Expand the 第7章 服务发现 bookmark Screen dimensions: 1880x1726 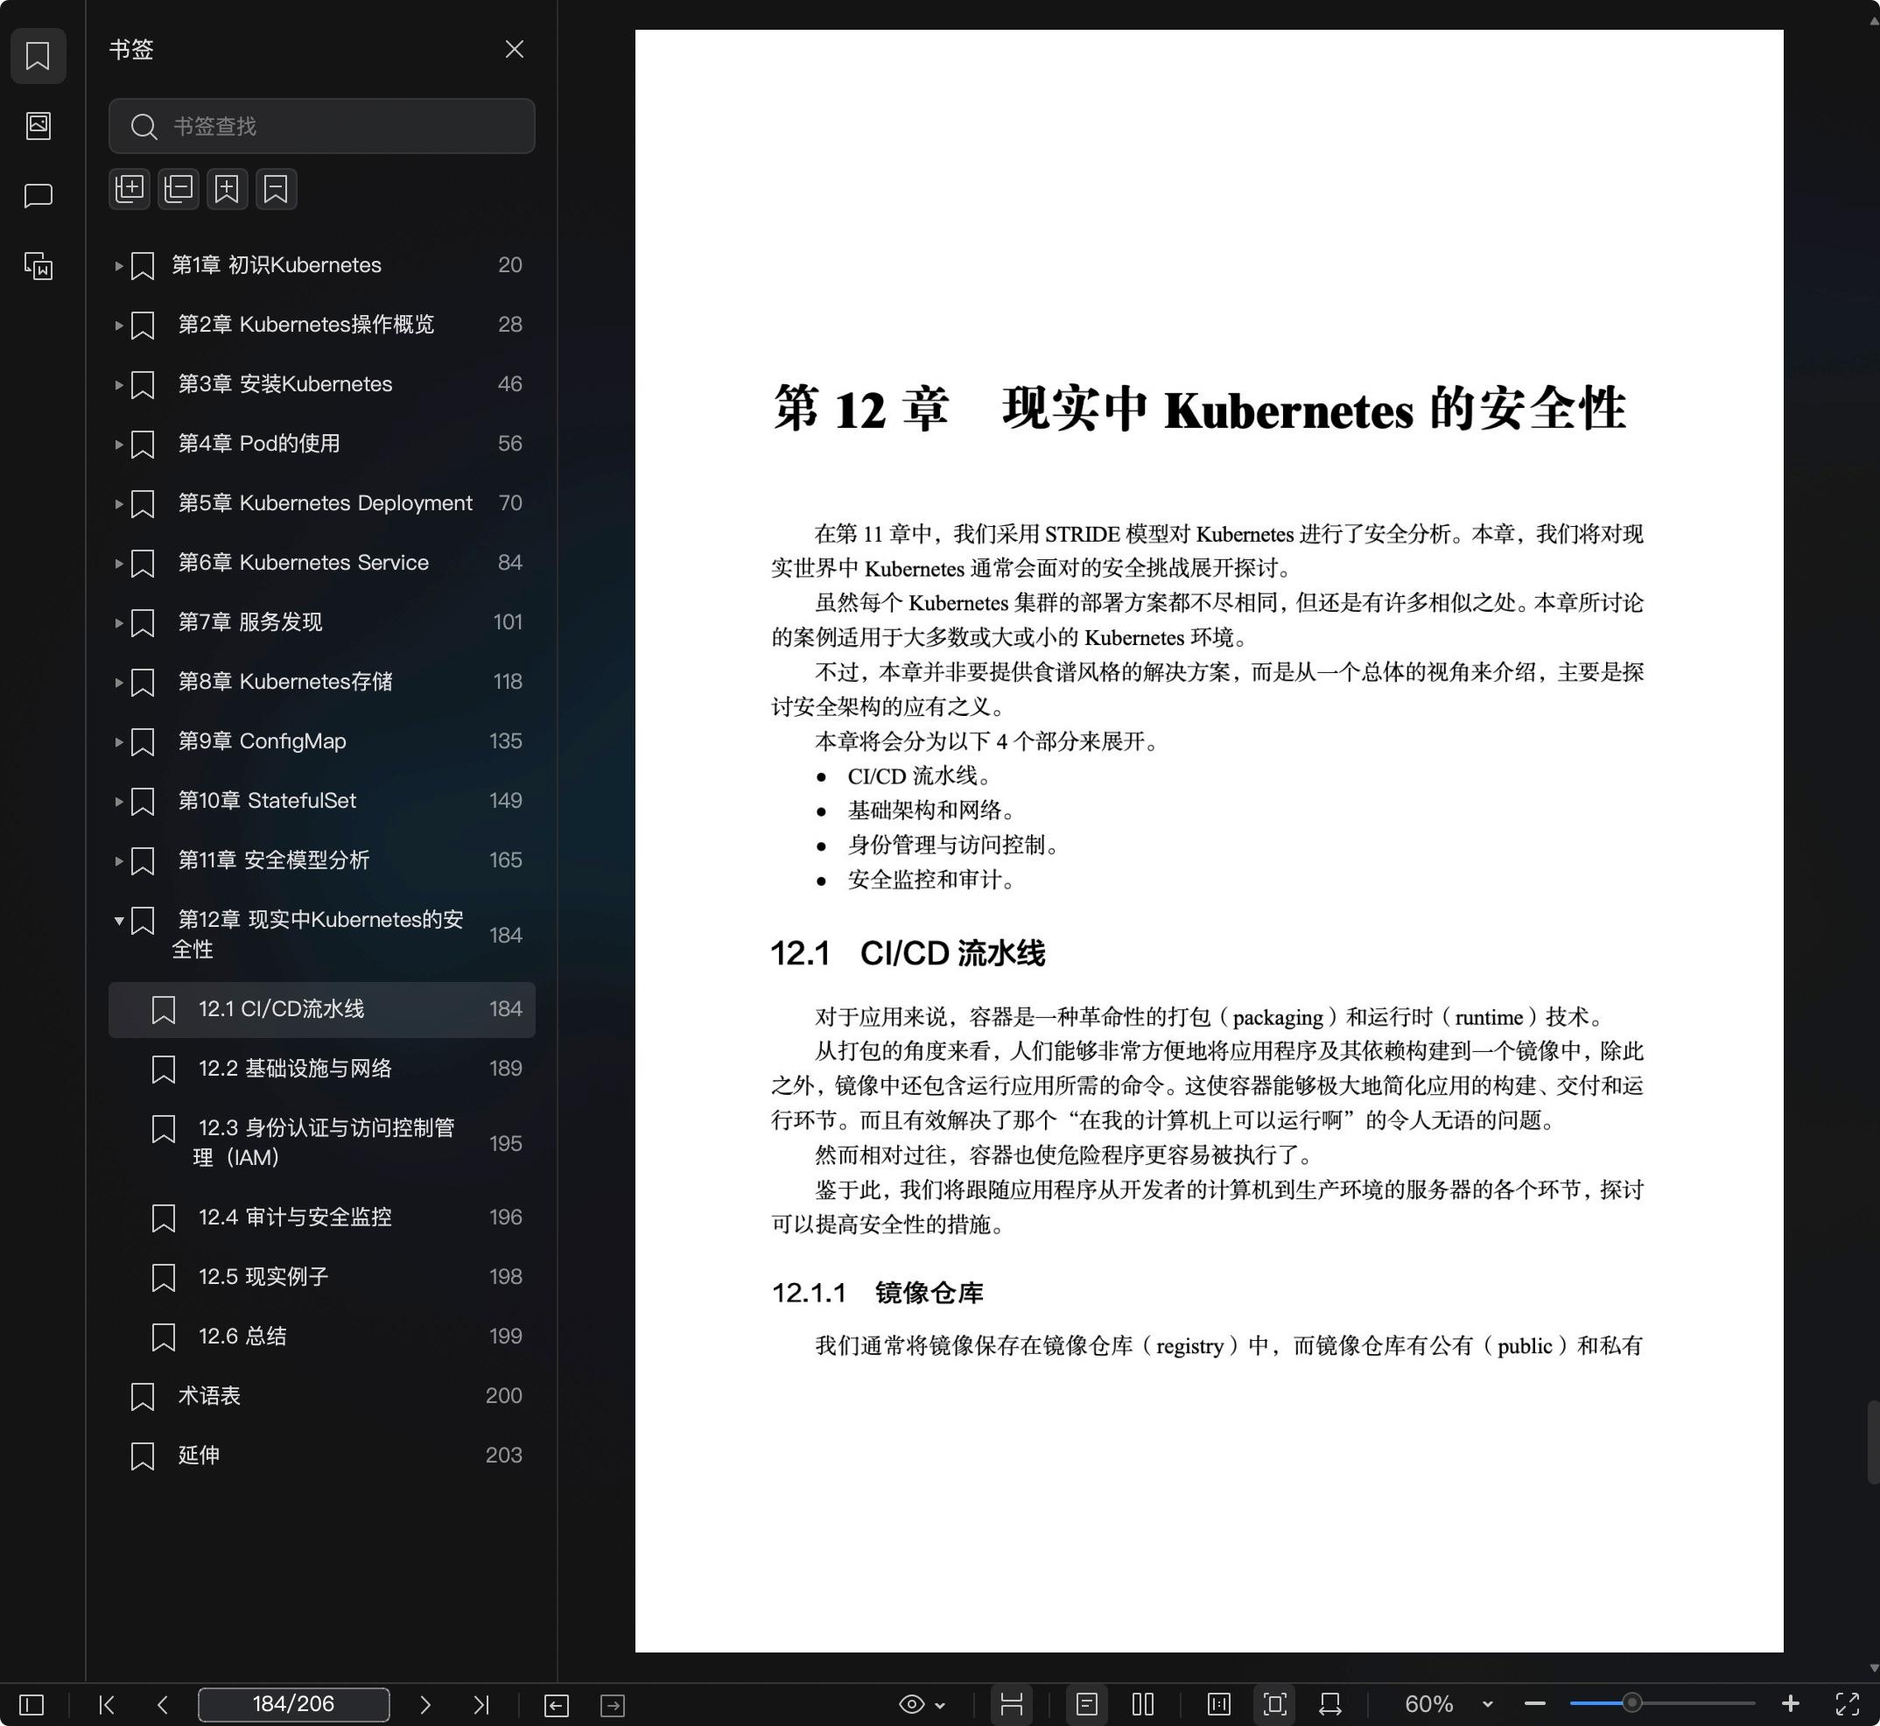(x=119, y=623)
